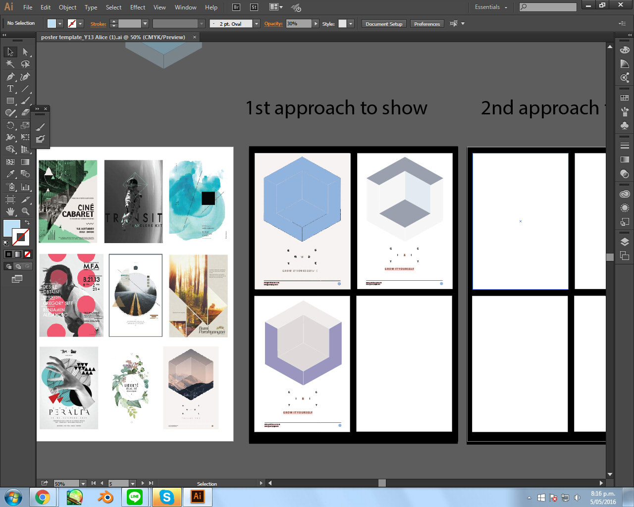
Task: Switch to Draw Behind mode
Action: coord(18,266)
